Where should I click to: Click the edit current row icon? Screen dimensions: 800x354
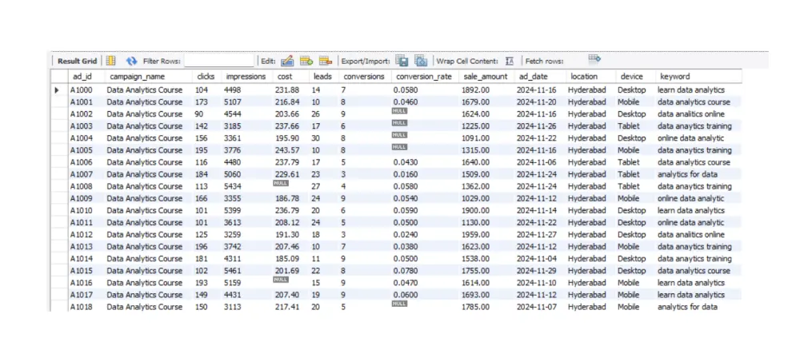point(287,61)
